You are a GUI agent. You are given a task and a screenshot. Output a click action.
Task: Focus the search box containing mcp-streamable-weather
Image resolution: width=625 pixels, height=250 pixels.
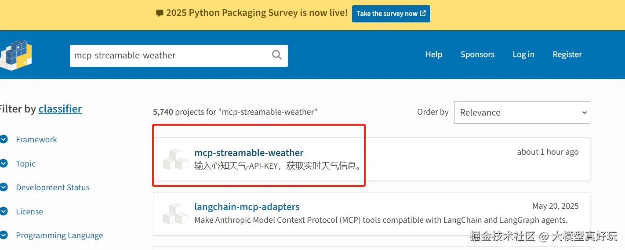click(169, 55)
